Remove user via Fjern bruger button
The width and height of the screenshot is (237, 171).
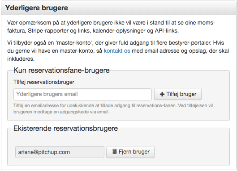tap(130, 152)
